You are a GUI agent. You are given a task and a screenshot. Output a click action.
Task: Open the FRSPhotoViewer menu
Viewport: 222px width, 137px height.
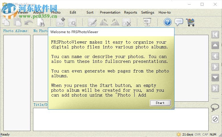pyautogui.click(x=15, y=12)
